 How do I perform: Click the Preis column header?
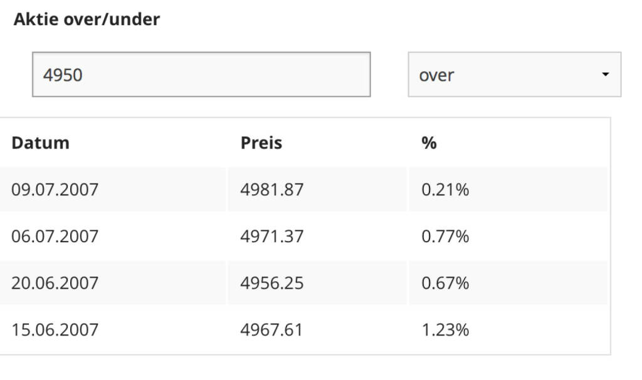(x=261, y=143)
